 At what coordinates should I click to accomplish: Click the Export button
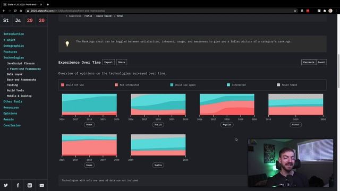coord(108,63)
